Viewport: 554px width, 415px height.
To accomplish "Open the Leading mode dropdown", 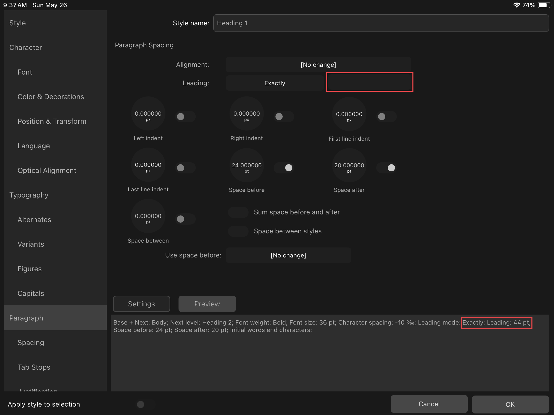I will coord(275,83).
